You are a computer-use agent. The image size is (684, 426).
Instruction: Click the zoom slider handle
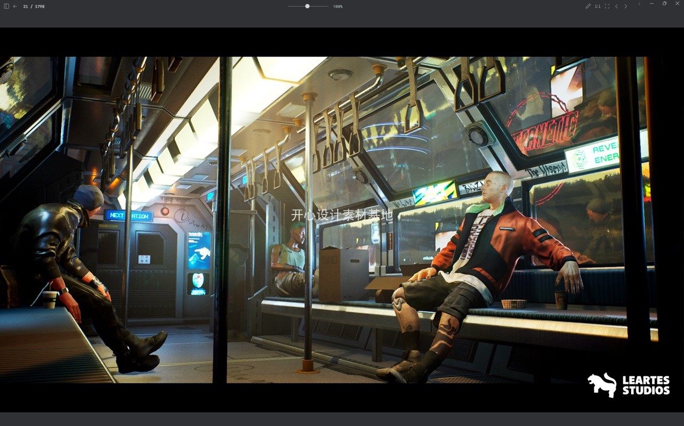click(307, 6)
